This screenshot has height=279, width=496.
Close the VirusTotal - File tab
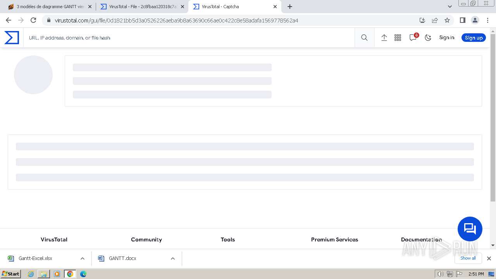pyautogui.click(x=183, y=7)
